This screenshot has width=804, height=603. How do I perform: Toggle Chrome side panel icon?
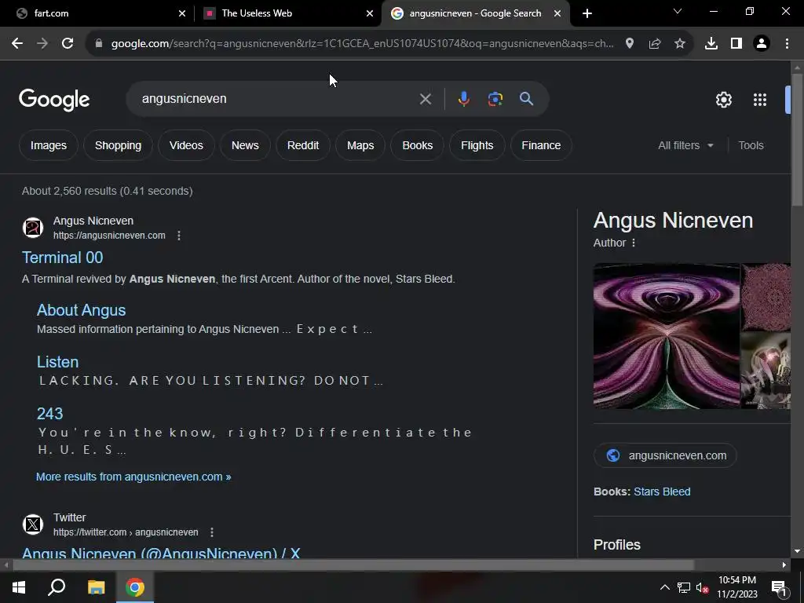pyautogui.click(x=736, y=44)
